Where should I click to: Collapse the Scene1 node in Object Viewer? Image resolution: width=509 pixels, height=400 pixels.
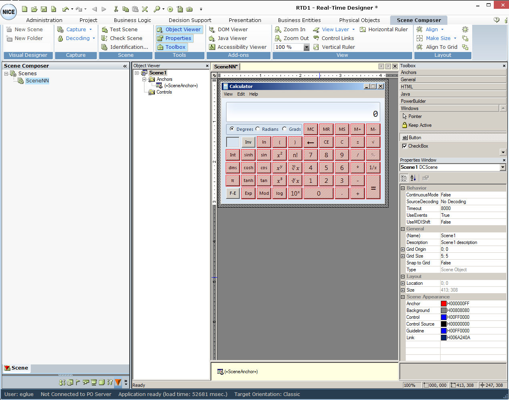coord(137,73)
